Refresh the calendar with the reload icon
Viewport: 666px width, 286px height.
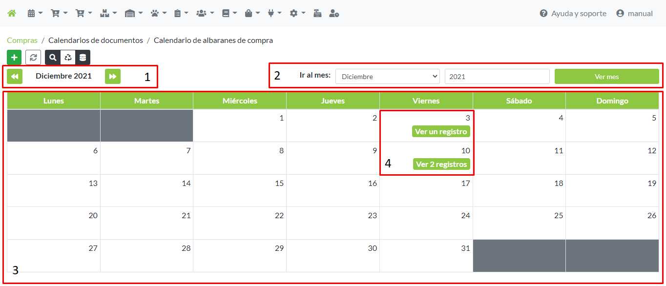(33, 58)
